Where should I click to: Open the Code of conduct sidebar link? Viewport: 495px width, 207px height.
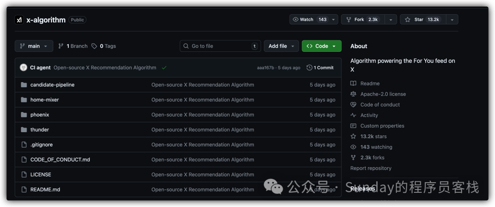click(380, 105)
